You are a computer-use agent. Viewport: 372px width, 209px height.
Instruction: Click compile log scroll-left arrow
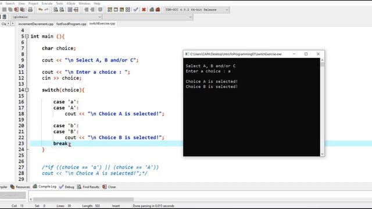point(31,199)
